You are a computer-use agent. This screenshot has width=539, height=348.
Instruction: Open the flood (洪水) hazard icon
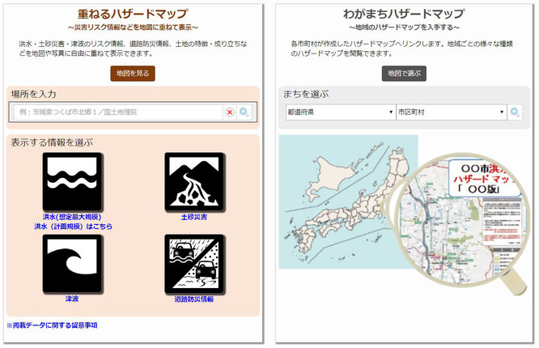click(72, 181)
